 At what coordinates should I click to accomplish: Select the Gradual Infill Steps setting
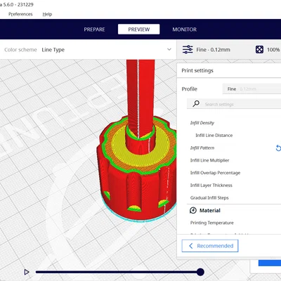209,197
